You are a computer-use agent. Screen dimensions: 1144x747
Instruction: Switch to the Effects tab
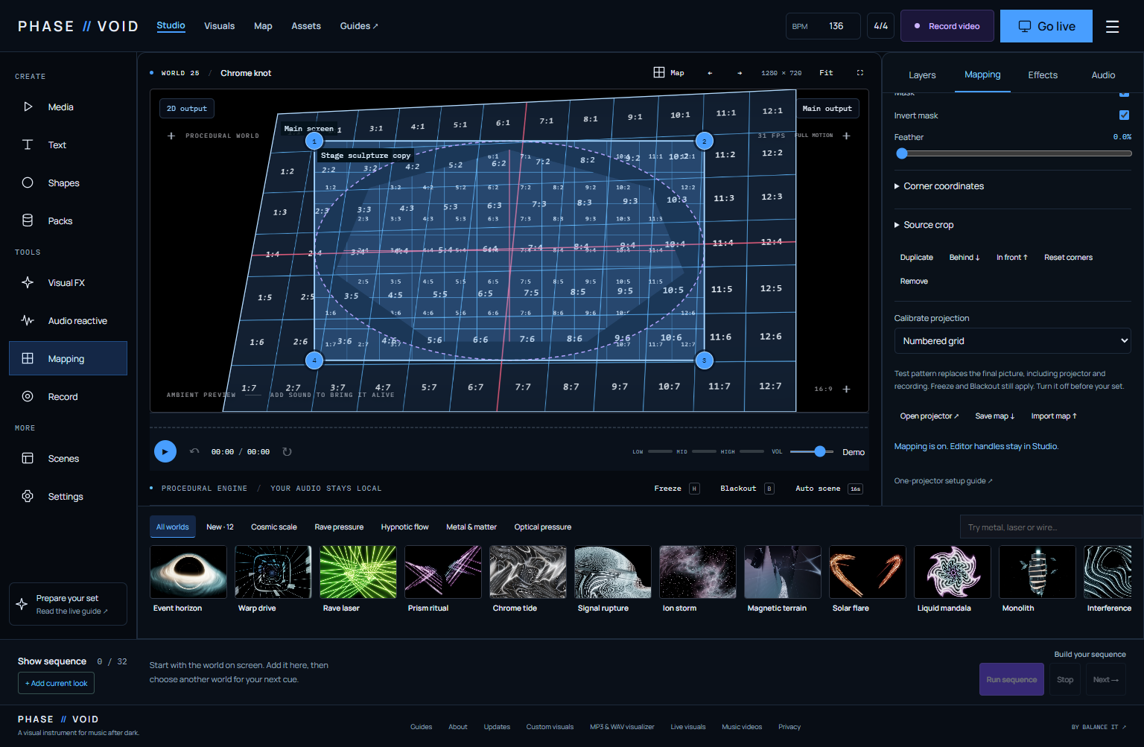click(x=1043, y=75)
